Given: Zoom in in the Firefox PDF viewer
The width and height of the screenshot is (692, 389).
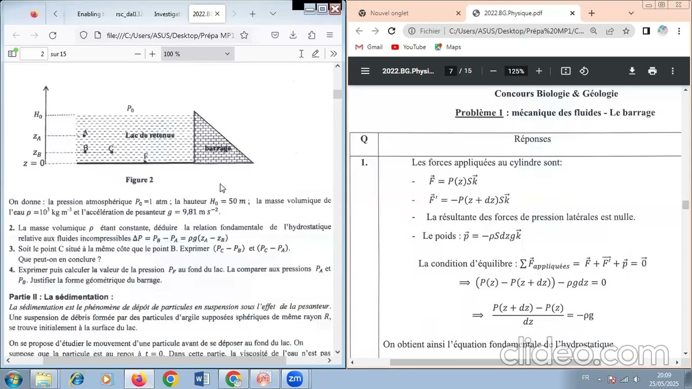Looking at the screenshot, I should [152, 54].
